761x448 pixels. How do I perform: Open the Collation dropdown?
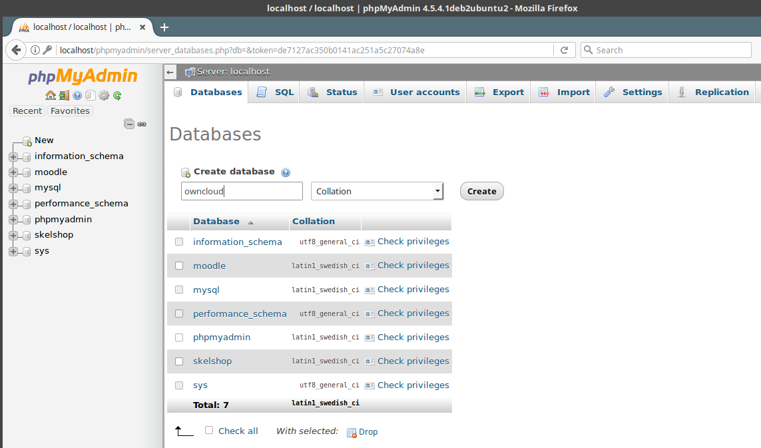(377, 192)
